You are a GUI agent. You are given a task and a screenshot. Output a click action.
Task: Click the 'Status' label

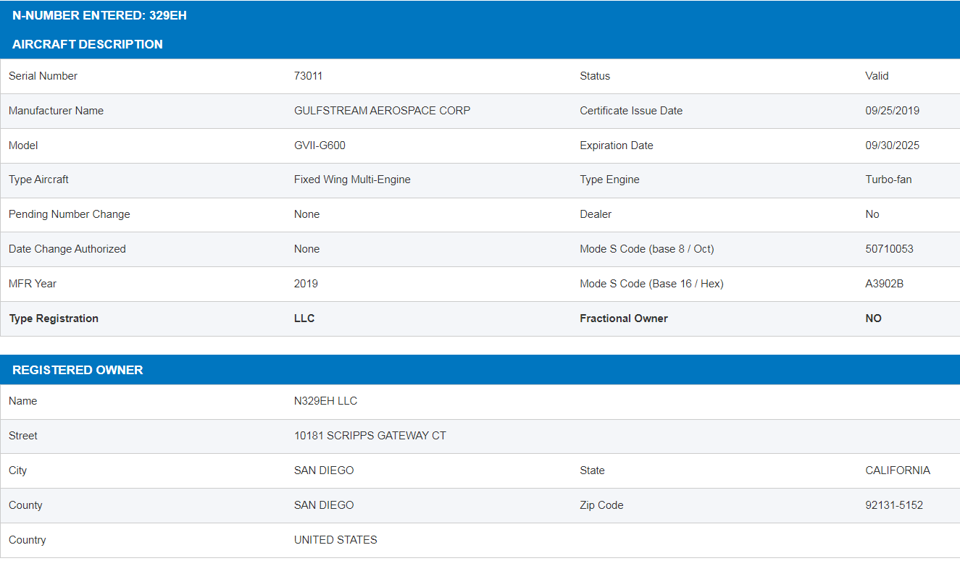(595, 76)
